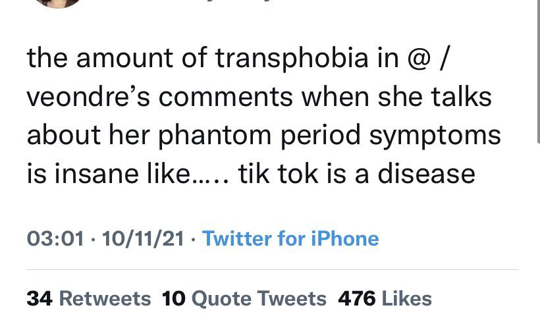Tap the profile avatar at the top
The height and width of the screenshot is (320, 540).
[59, 3]
